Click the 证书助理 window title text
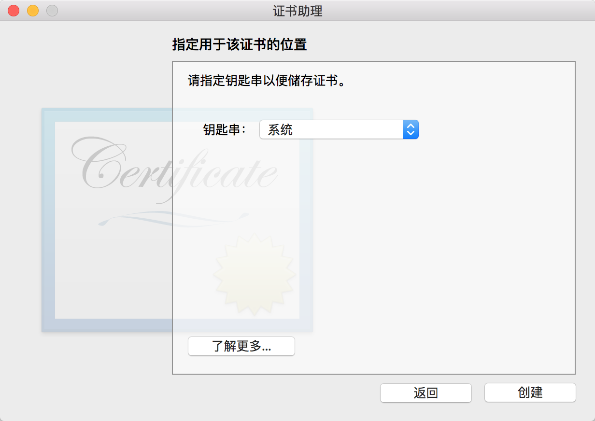 (297, 11)
